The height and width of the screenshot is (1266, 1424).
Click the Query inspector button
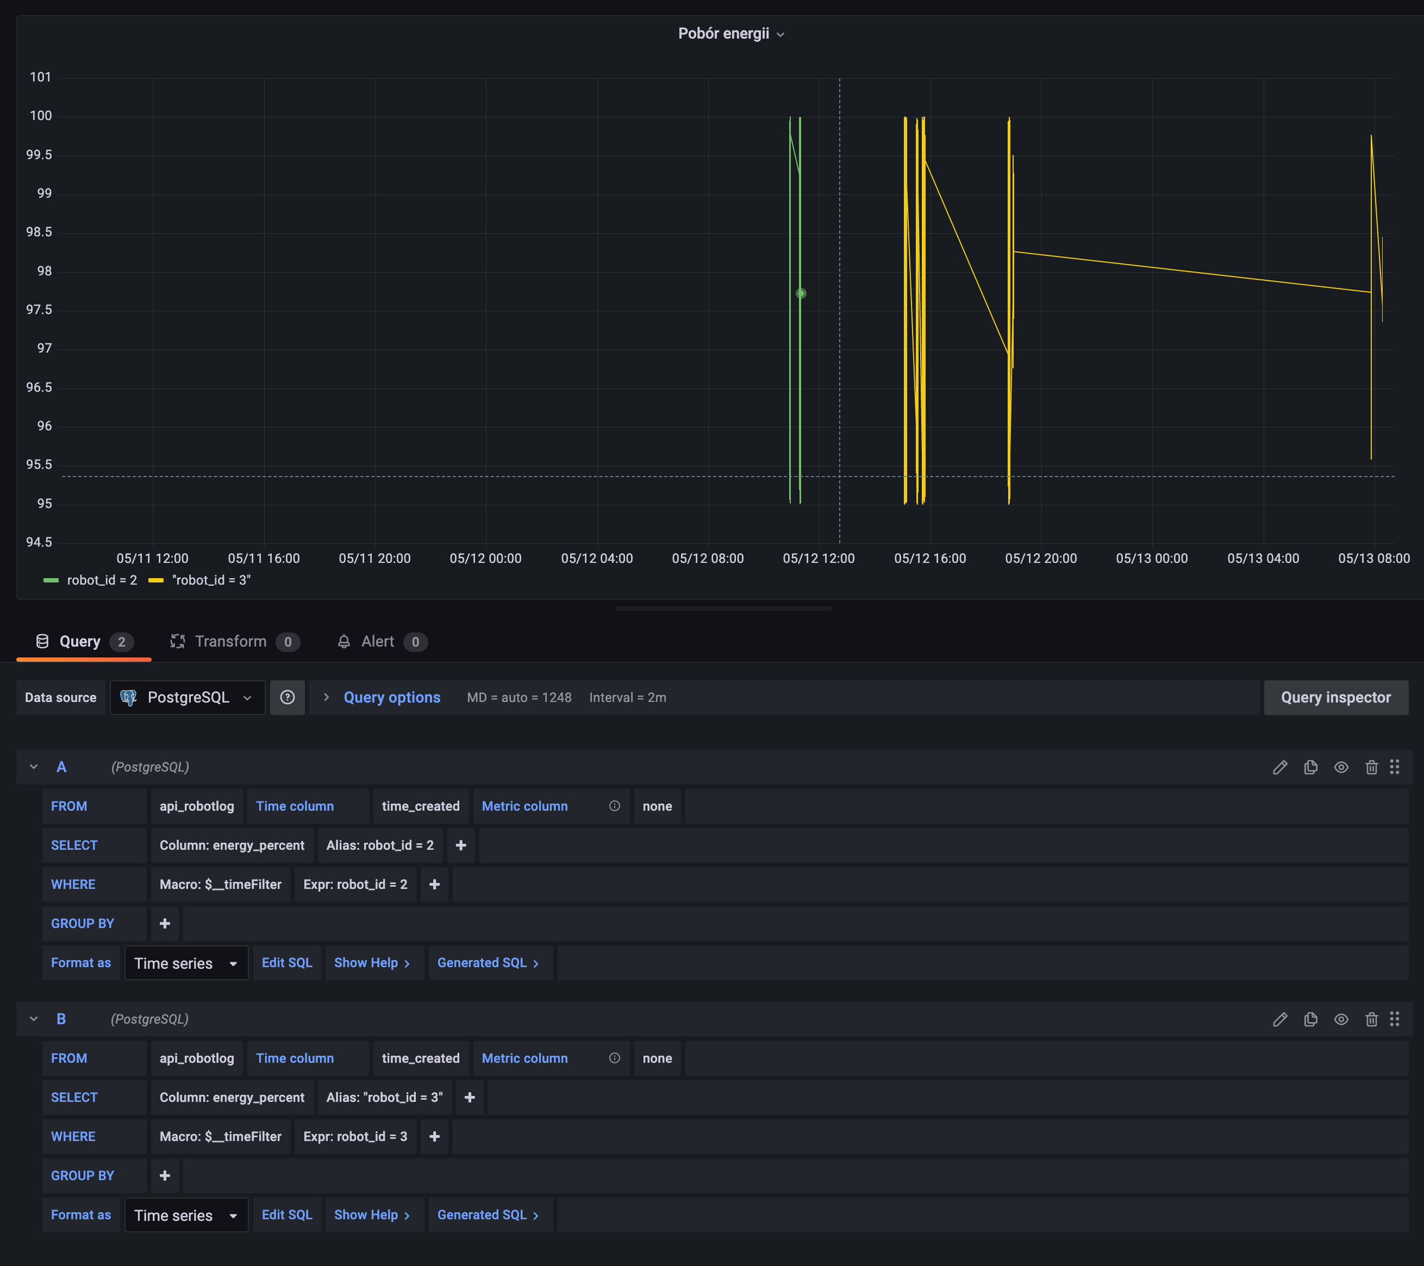click(1335, 697)
